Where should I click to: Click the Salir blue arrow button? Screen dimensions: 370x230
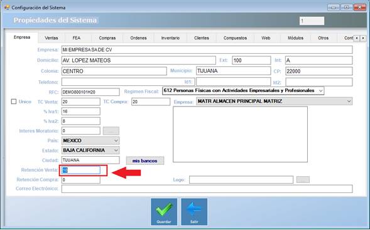(194, 212)
